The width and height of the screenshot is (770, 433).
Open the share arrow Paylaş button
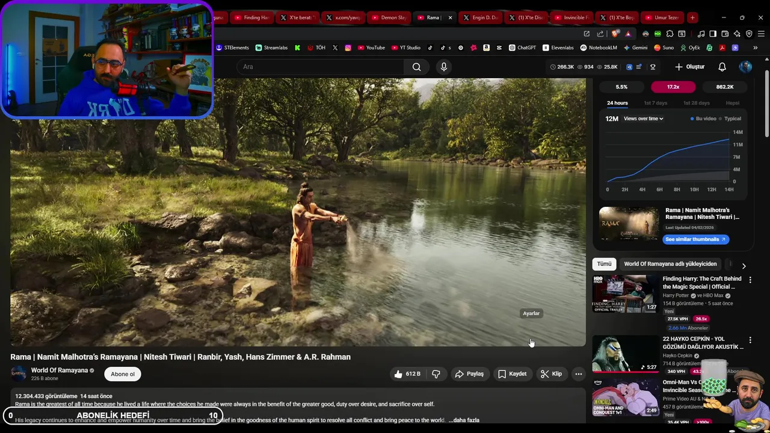click(469, 374)
